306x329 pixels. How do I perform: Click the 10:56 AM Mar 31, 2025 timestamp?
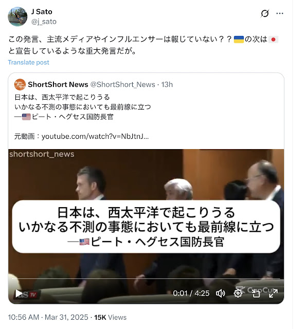click(48, 317)
